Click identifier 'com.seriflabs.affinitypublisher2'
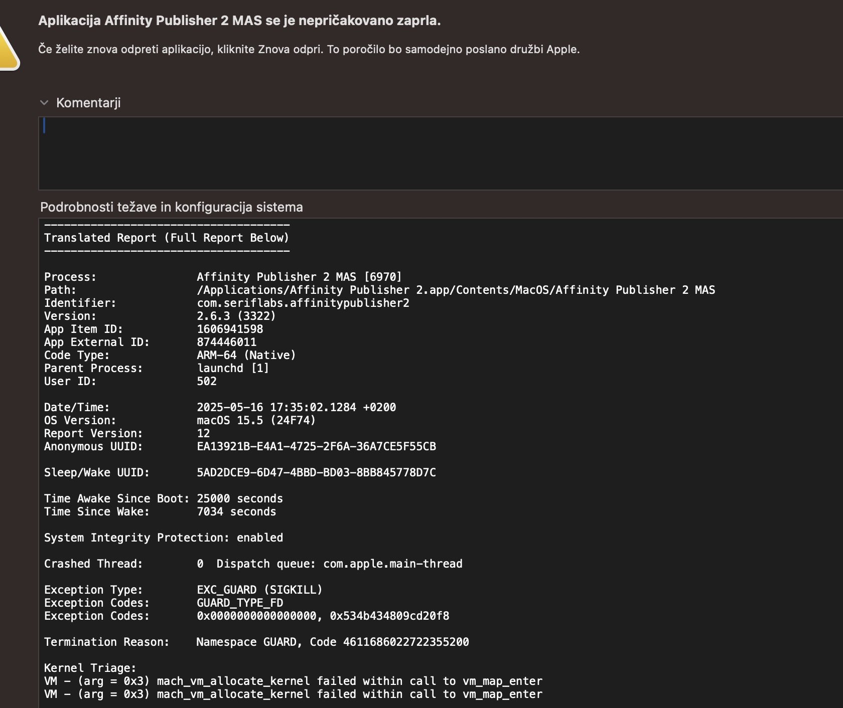 (x=303, y=303)
